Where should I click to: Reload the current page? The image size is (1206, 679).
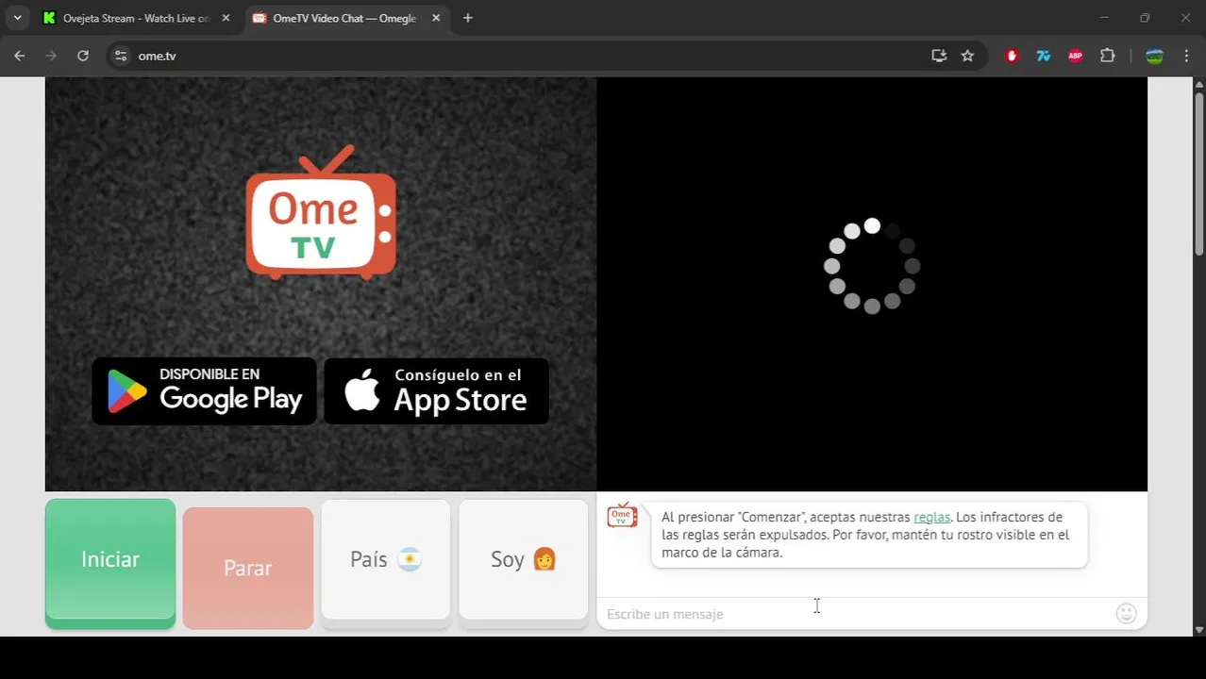[x=83, y=56]
